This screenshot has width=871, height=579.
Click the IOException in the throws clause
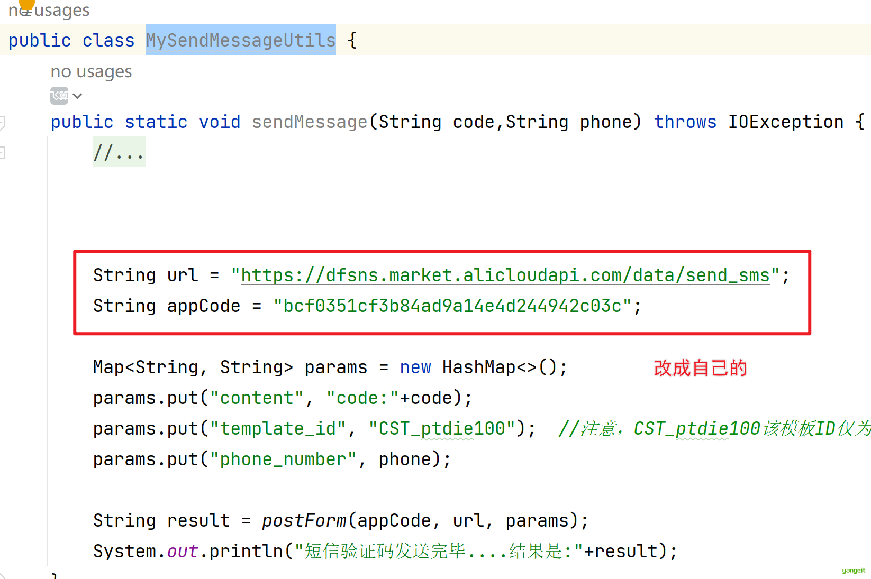coord(786,122)
